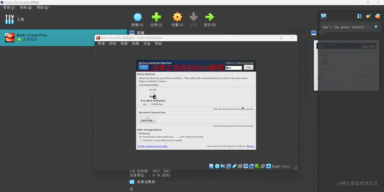Click the 'us' keyboard layout field
Viewport: 384px width, 192px height.
234,68
